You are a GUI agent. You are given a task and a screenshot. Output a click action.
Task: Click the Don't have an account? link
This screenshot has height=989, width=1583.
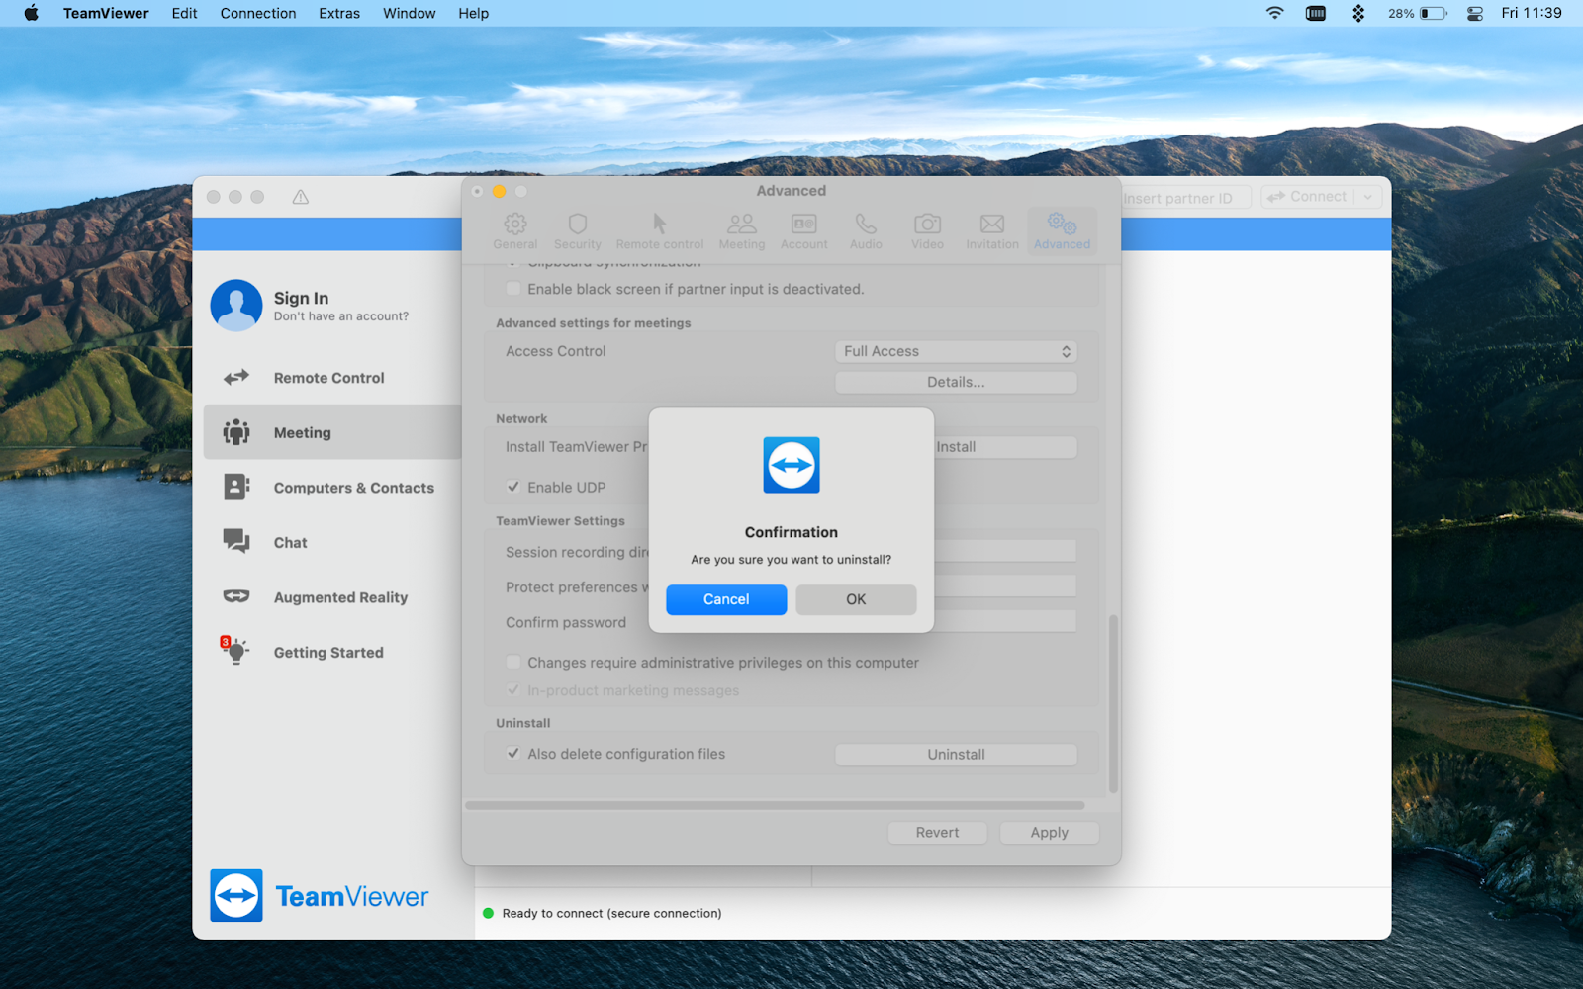coord(341,316)
